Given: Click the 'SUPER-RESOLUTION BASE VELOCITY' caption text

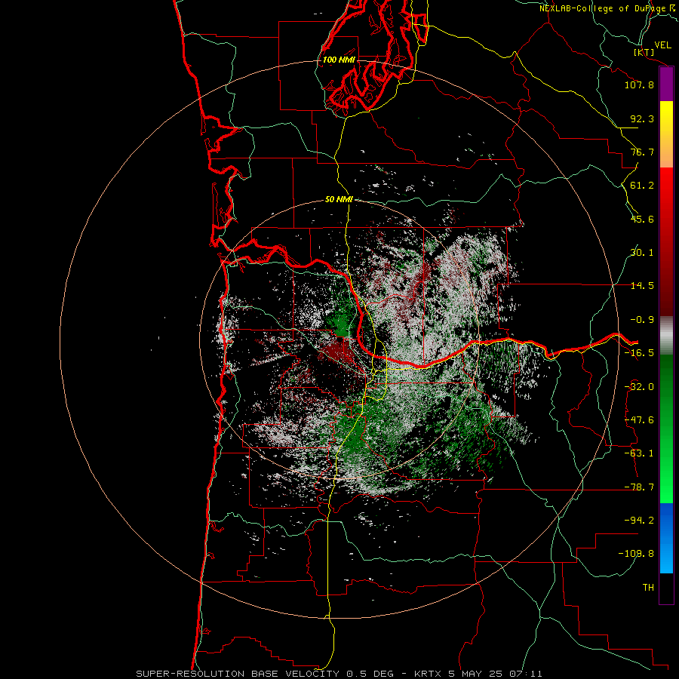Looking at the screenshot, I should (238, 674).
